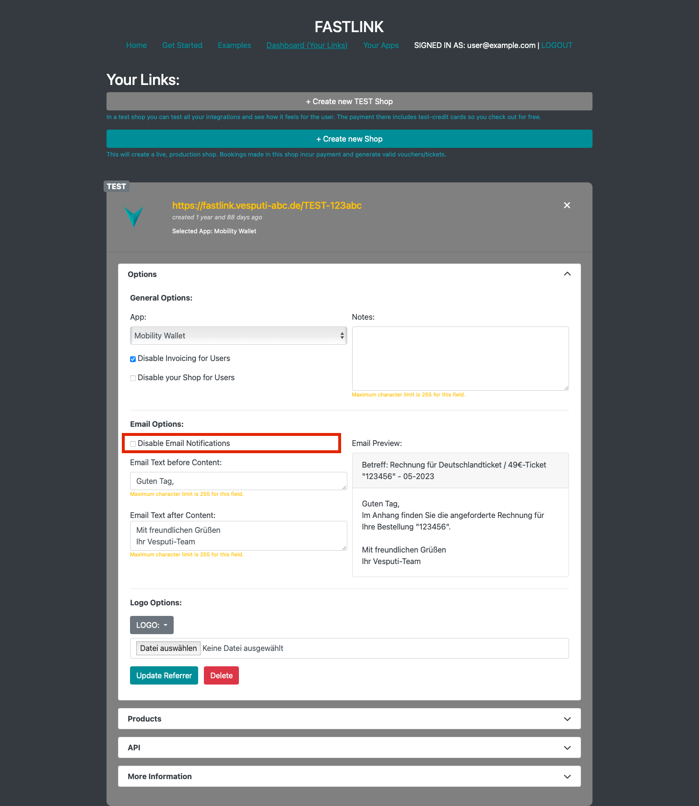Check Disable your Shop for Users
Image resolution: width=699 pixels, height=806 pixels.
click(x=133, y=378)
